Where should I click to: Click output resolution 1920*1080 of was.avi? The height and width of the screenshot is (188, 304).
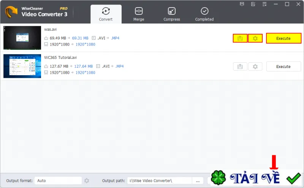(85, 44)
